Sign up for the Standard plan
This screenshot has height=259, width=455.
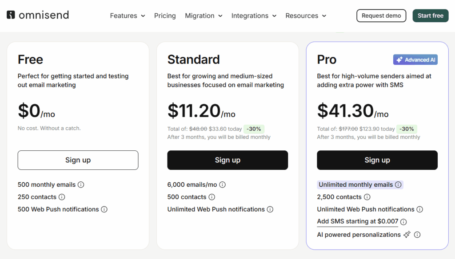point(227,160)
